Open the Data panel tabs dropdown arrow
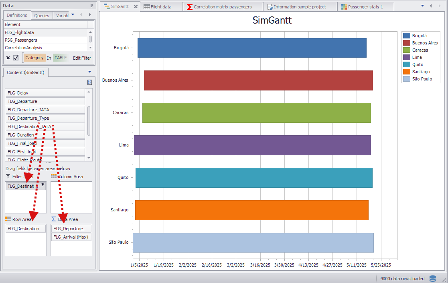This screenshot has height=283, width=448. click(x=73, y=15)
